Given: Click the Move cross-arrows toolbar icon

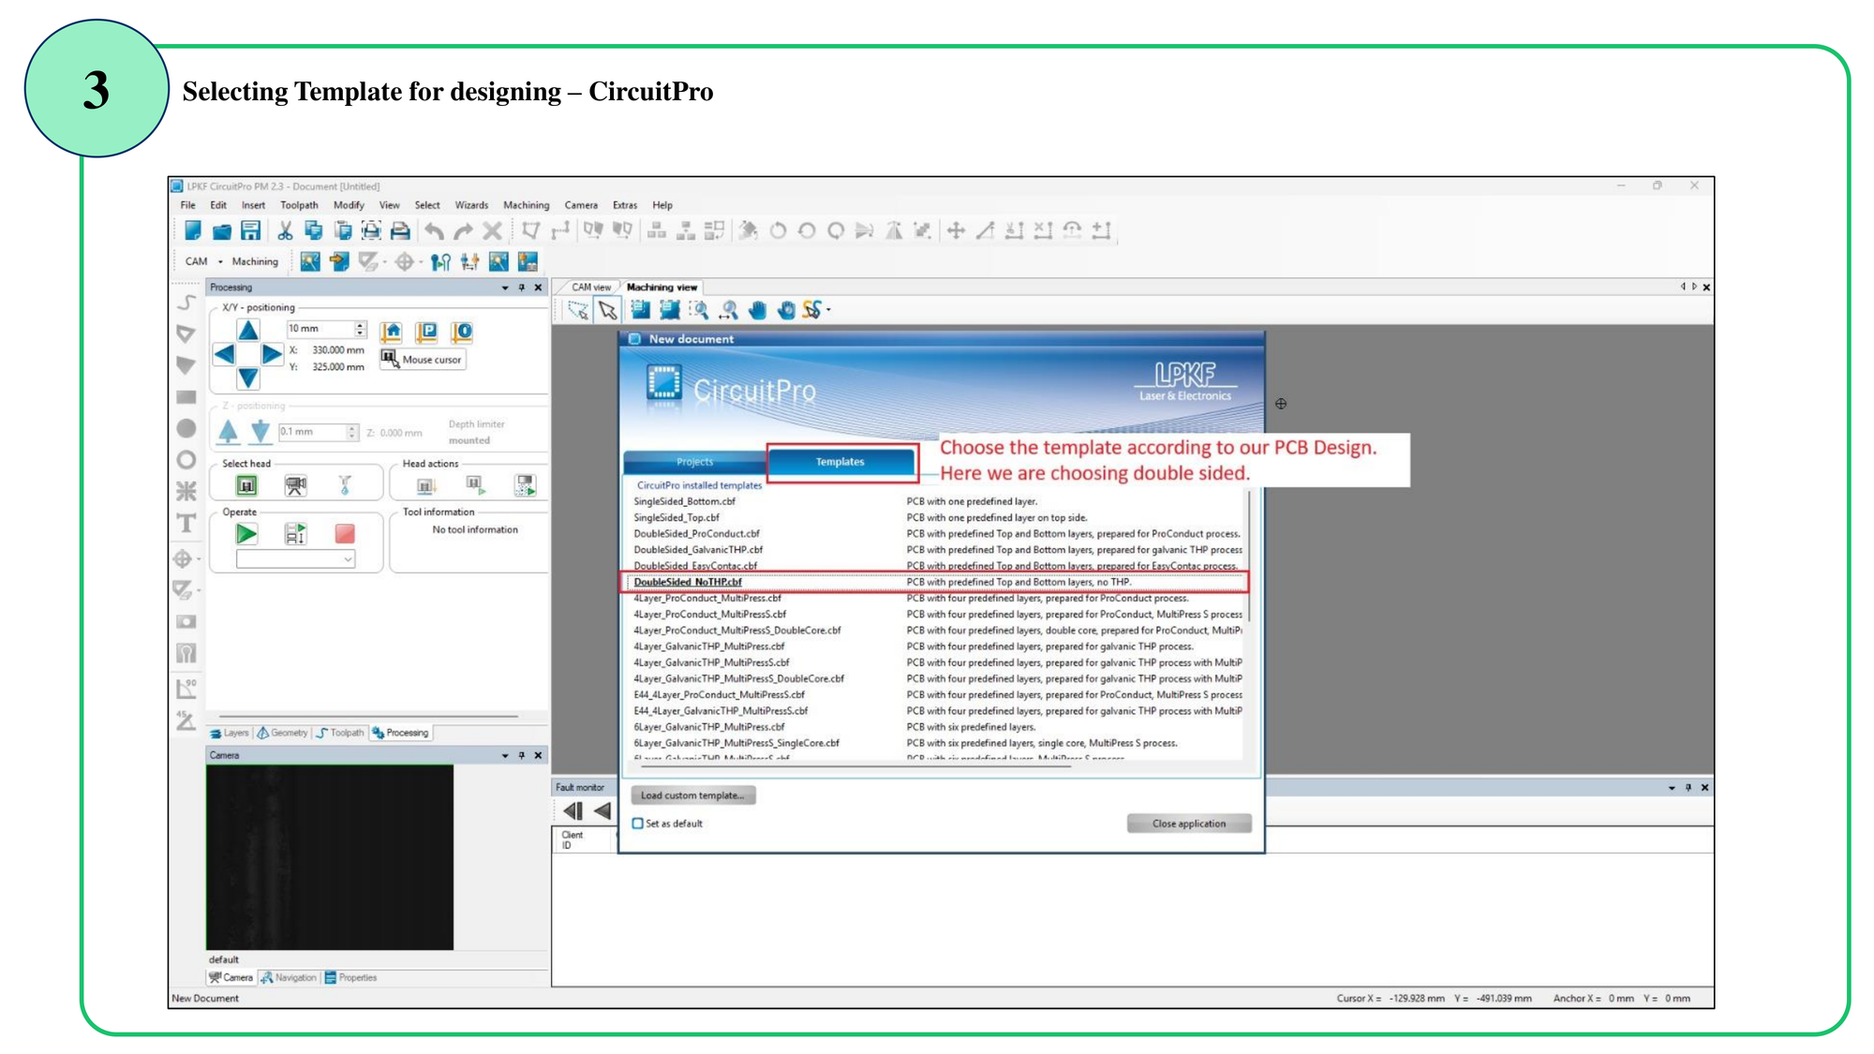Looking at the screenshot, I should 956,230.
